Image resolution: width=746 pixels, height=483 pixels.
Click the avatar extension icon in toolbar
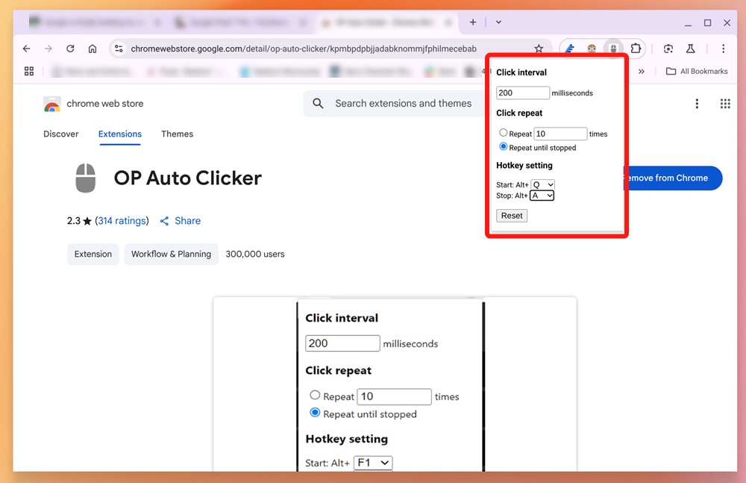[592, 48]
